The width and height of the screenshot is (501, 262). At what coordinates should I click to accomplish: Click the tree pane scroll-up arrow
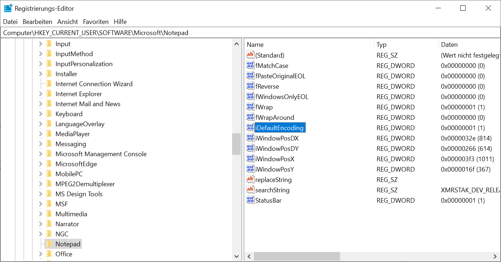tap(236, 44)
